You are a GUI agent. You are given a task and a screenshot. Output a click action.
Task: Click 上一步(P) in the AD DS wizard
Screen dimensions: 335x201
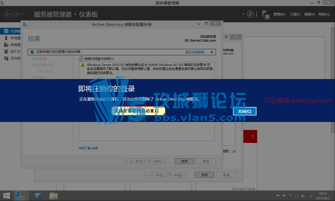click(135, 161)
